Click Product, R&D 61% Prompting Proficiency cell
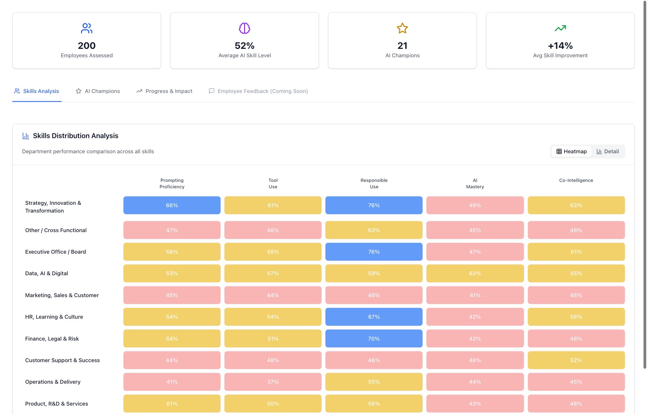The image size is (647, 414). 172,404
